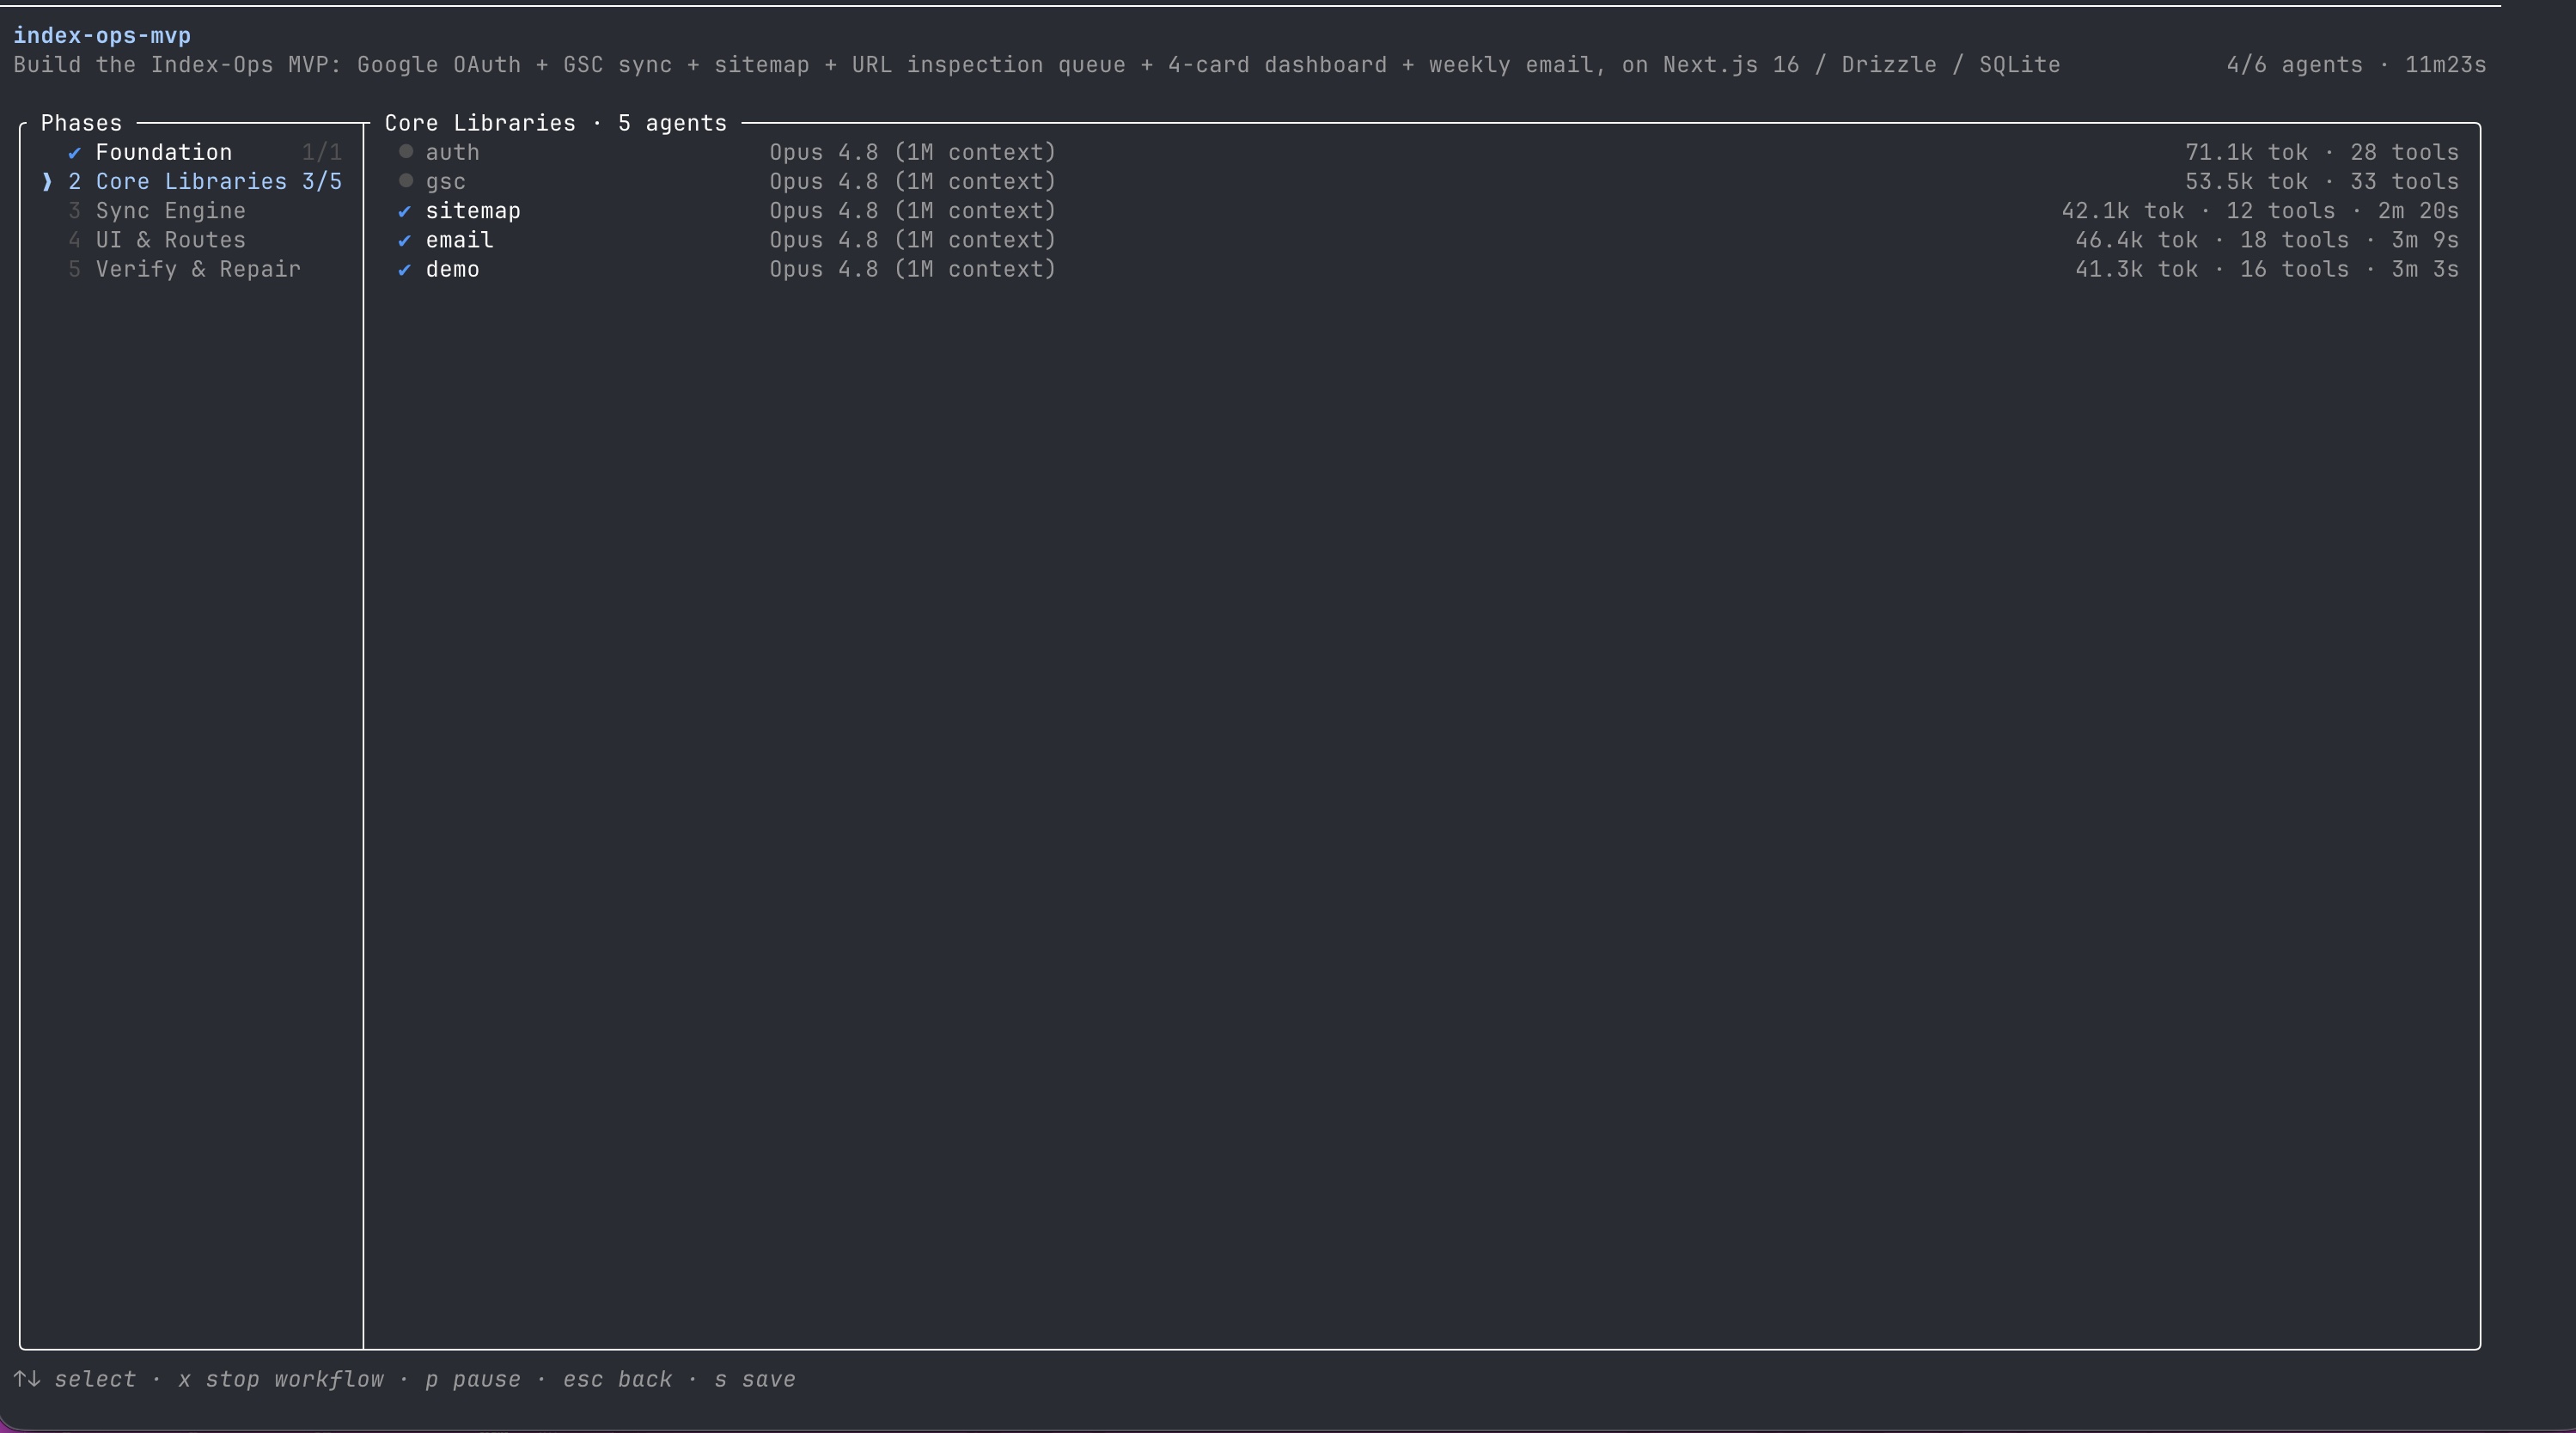
Task: Click the grey status dot for auth
Action: tap(405, 152)
